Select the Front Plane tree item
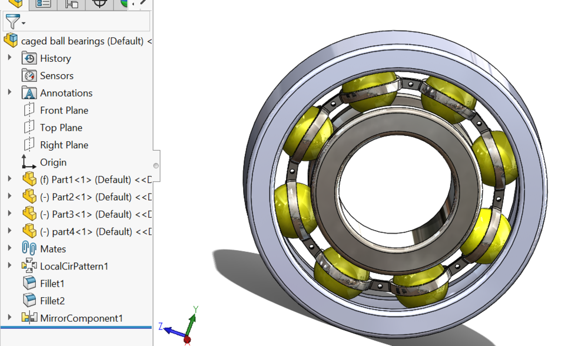Image resolution: width=565 pixels, height=346 pixels. (x=64, y=110)
